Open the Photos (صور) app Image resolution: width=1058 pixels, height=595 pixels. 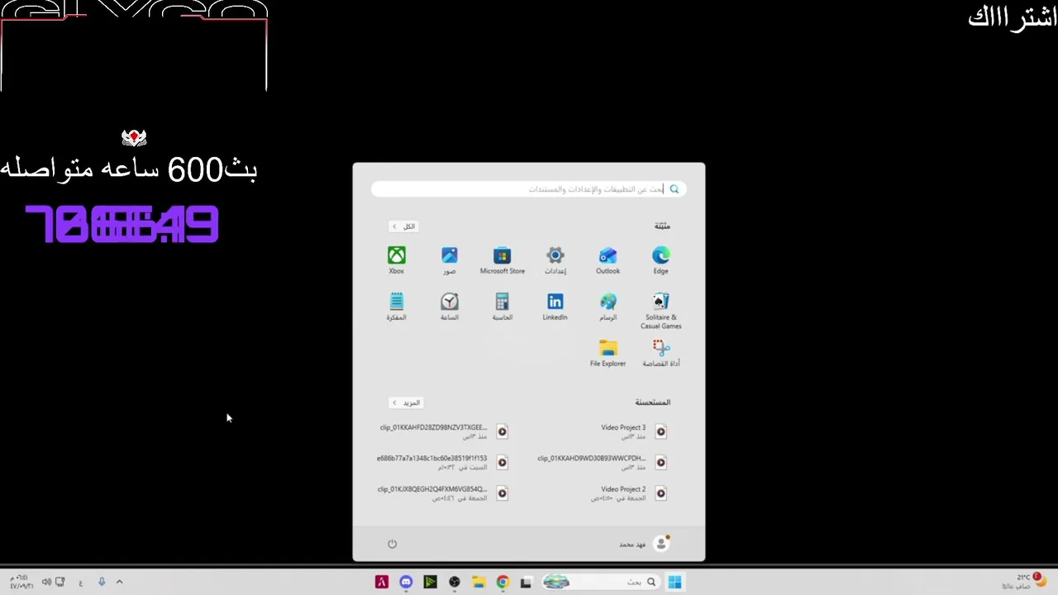tap(450, 259)
